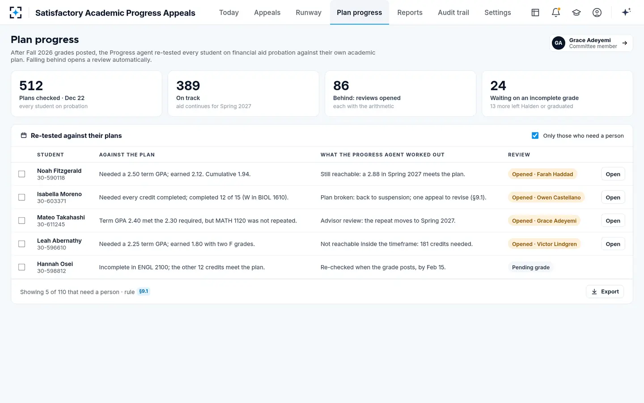The height and width of the screenshot is (403, 644).
Task: Click the Against the Plan column header
Action: (x=127, y=155)
